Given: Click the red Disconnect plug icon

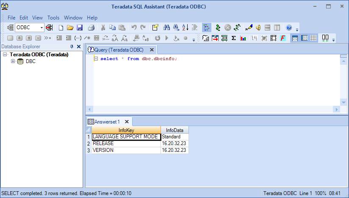Looking at the screenshot, I should 49,27.
